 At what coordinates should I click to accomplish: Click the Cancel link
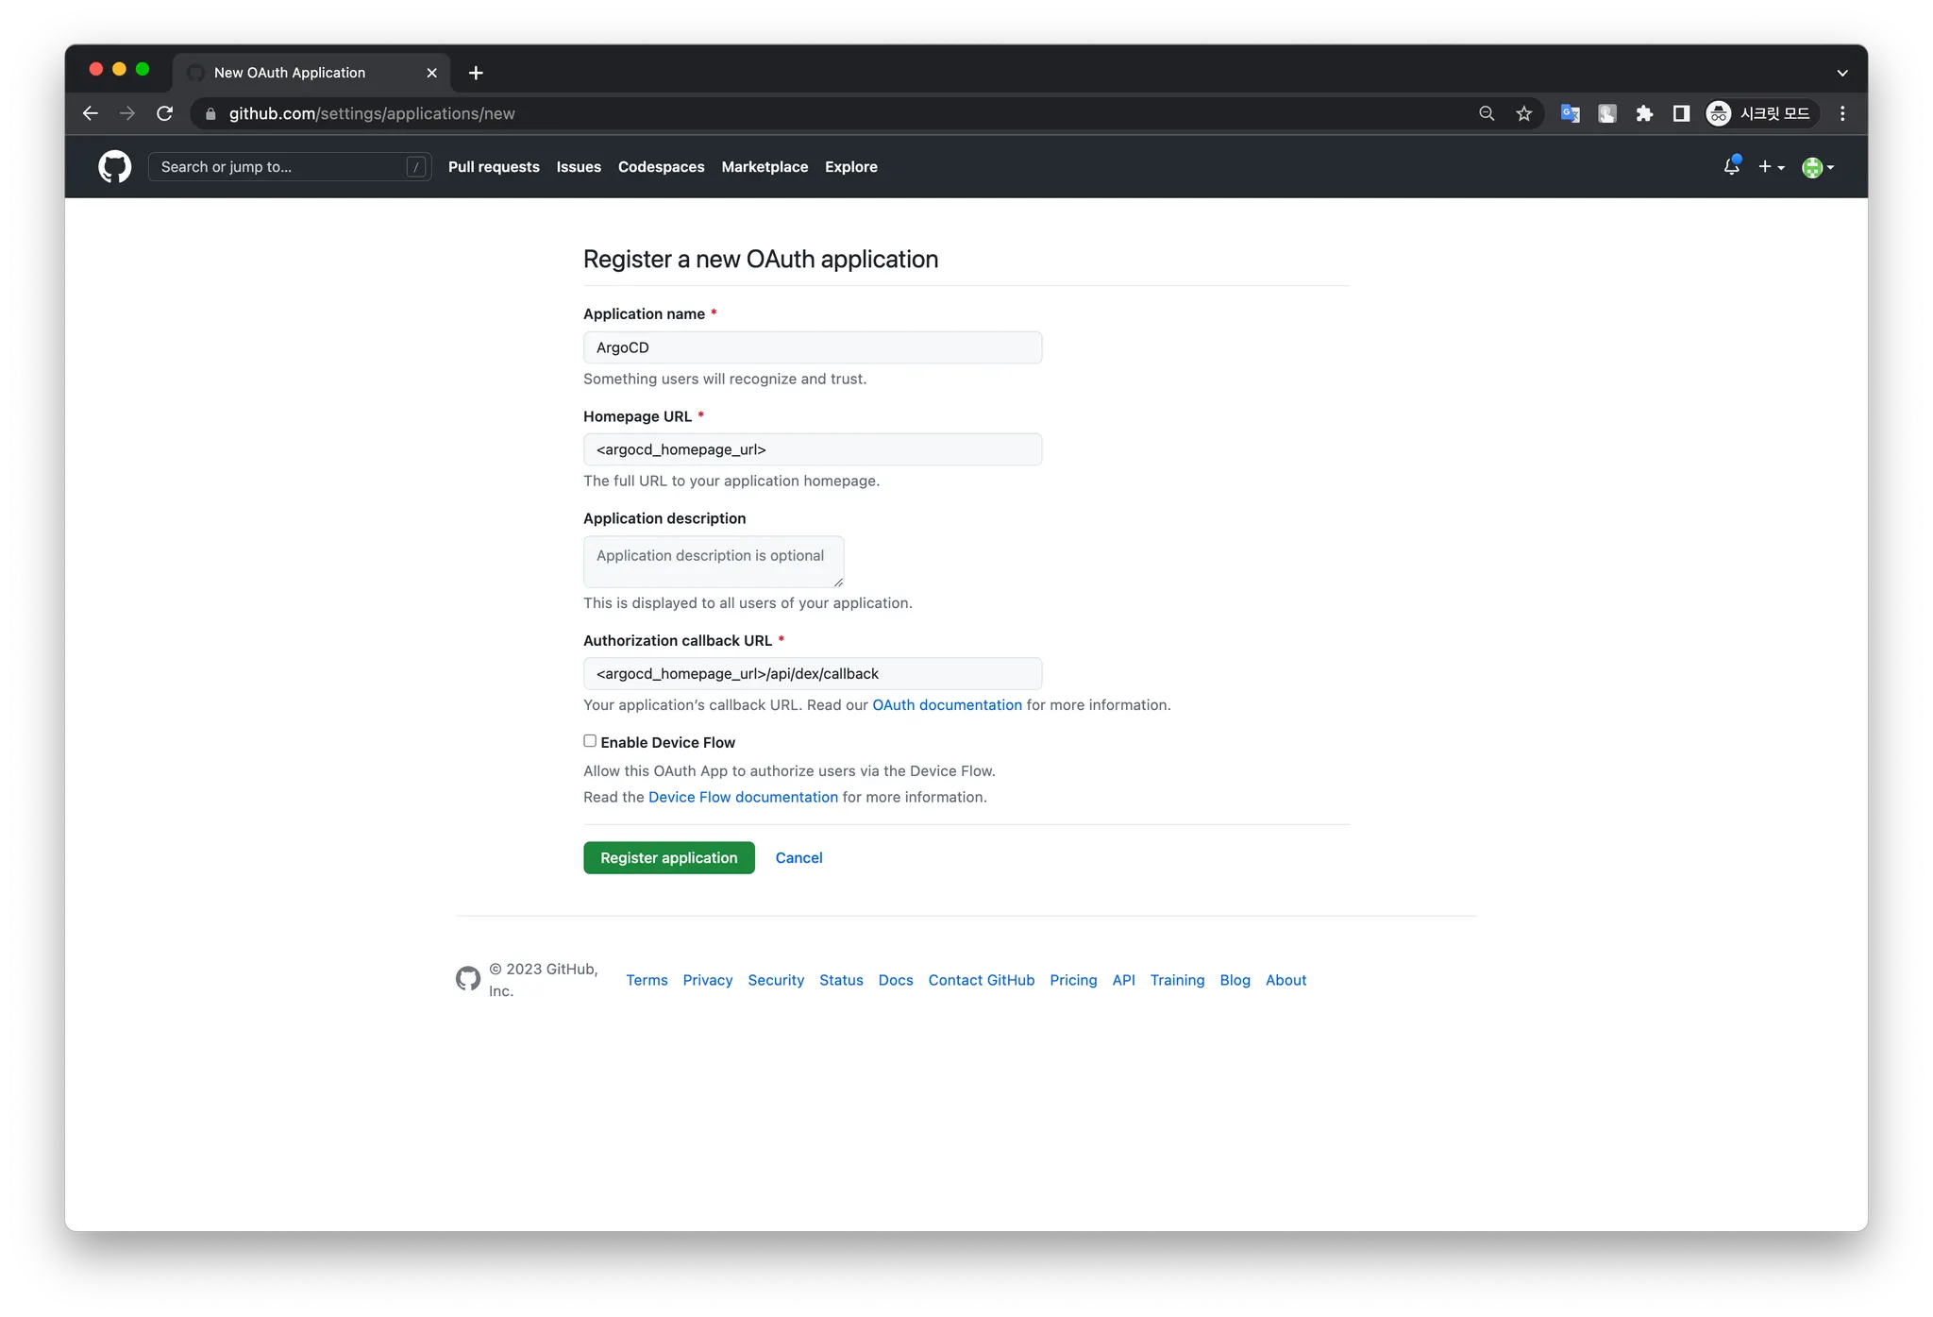pyautogui.click(x=798, y=857)
